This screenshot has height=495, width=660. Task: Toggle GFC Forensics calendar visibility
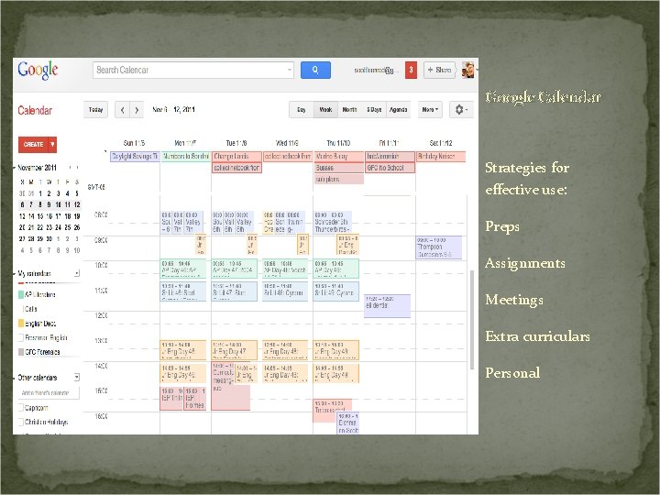tap(21, 352)
